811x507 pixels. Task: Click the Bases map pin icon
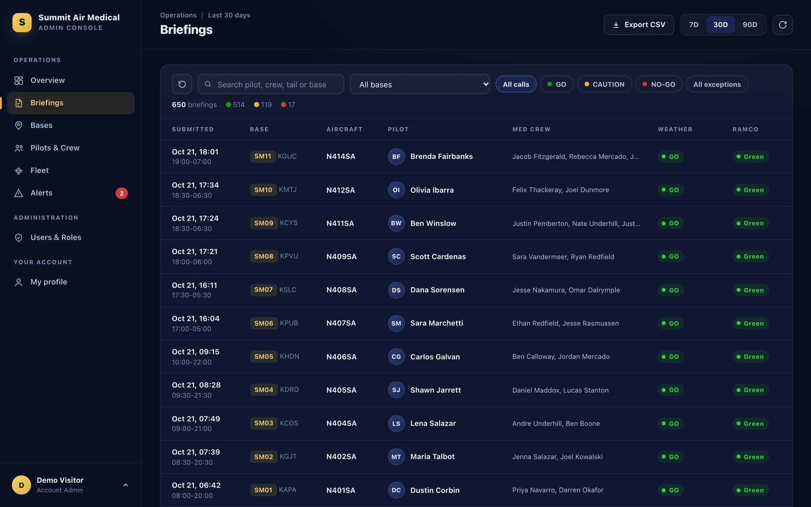tap(19, 125)
